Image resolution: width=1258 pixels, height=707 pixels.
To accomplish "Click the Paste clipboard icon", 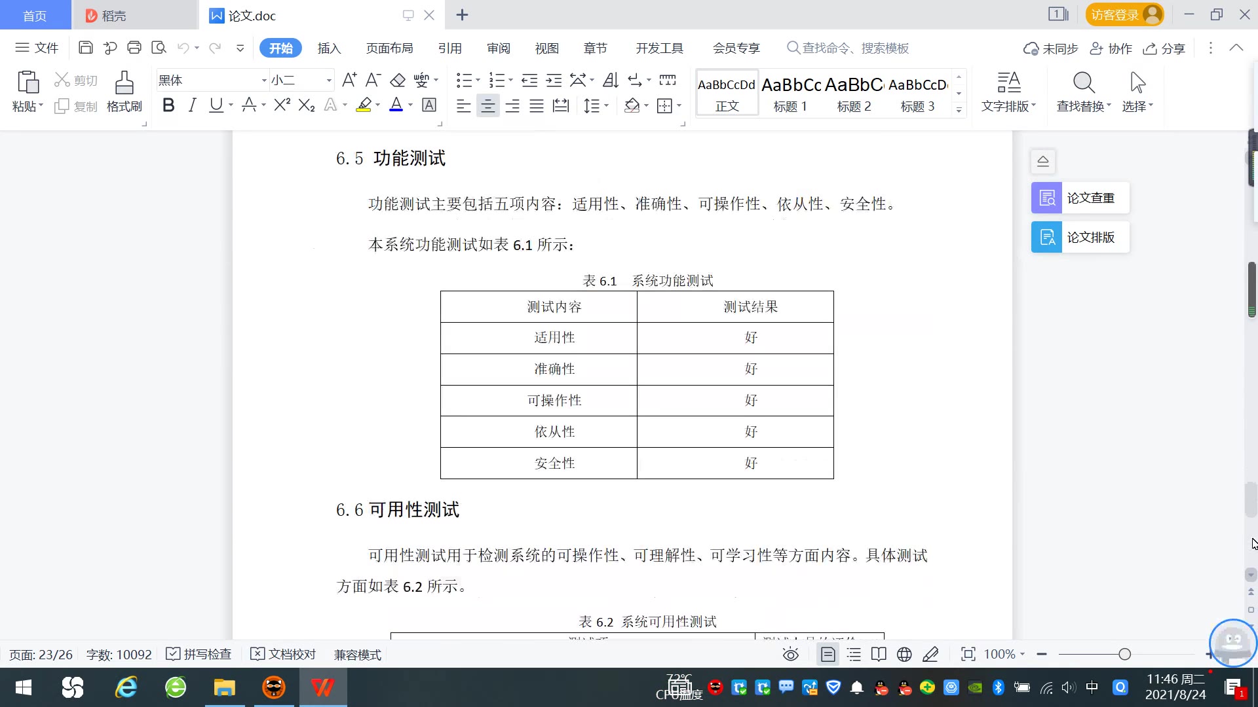I will 28,82.
